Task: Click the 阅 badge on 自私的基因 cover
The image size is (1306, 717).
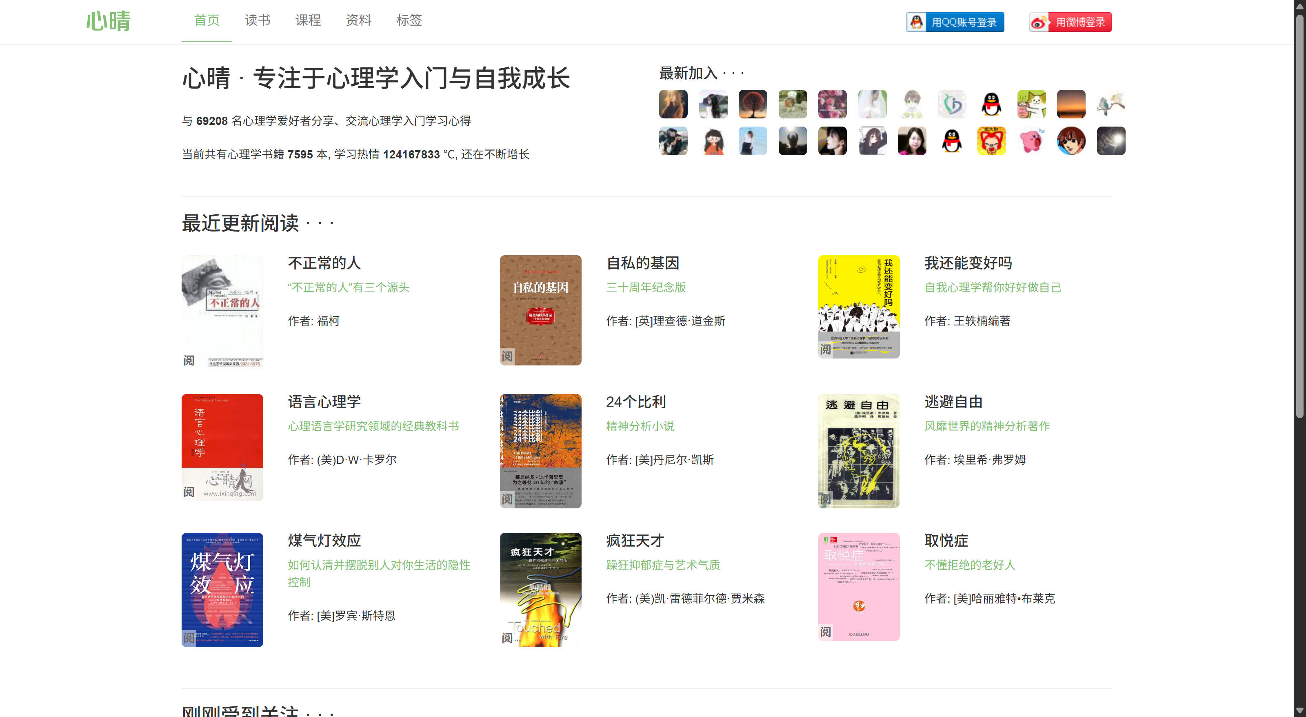Action: coord(507,356)
